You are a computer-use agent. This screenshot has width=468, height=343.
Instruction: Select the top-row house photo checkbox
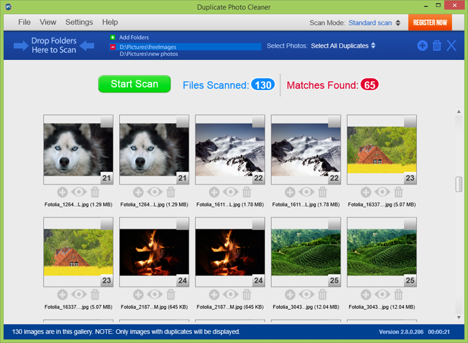point(409,122)
